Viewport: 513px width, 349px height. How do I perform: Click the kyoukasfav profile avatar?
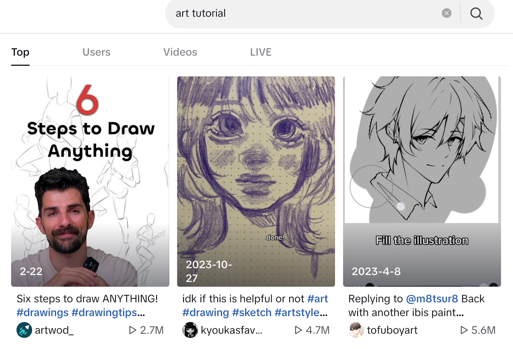[190, 330]
